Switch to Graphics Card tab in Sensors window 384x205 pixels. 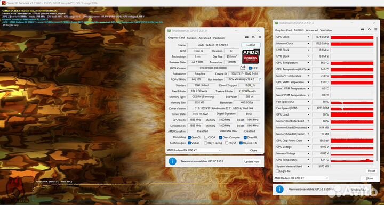pos(283,30)
